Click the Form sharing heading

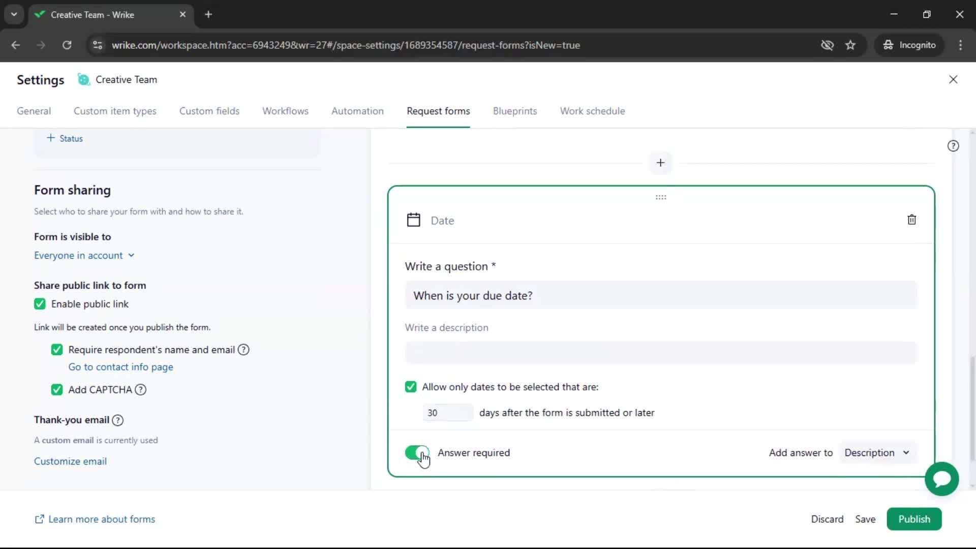point(72,190)
